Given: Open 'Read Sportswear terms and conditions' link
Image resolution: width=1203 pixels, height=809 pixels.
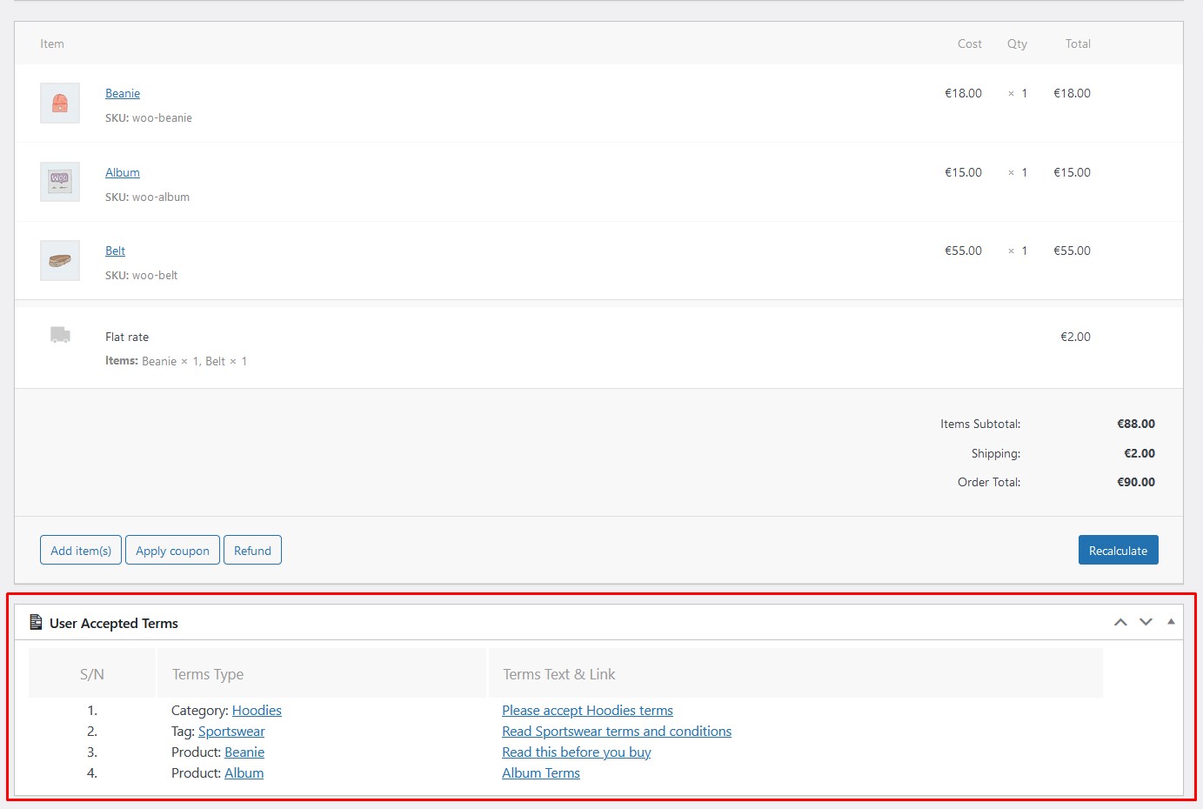Looking at the screenshot, I should (x=617, y=731).
